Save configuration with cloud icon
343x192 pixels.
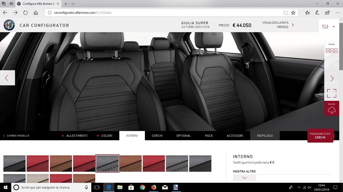pos(331,109)
